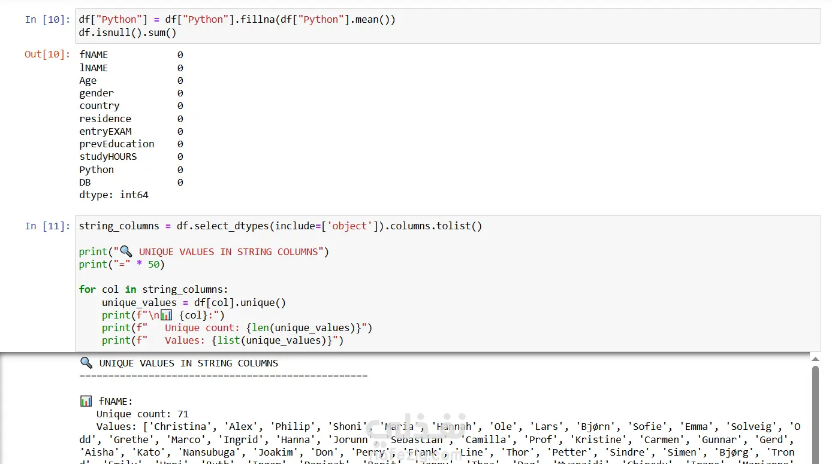Click the name 'Lars' in the Values list
Screen dimensions: 832x464
tap(546, 427)
